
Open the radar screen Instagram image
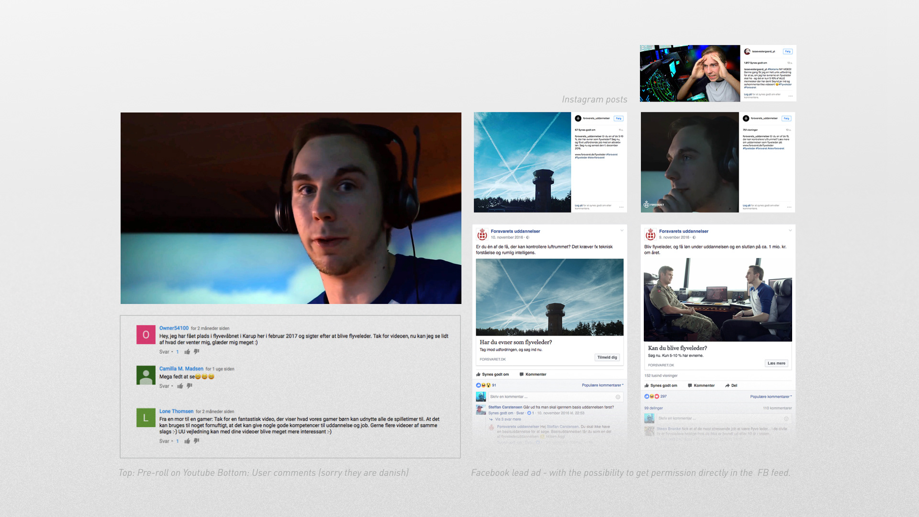pyautogui.click(x=690, y=73)
